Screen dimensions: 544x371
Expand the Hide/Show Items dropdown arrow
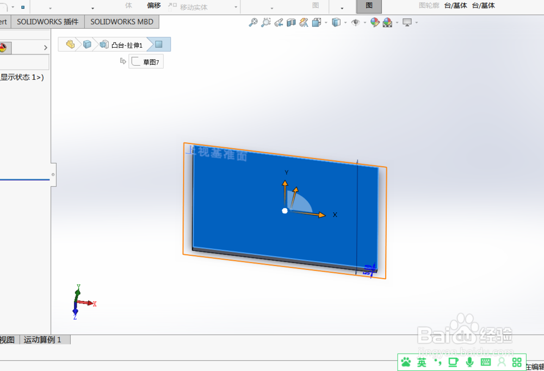[x=364, y=23]
